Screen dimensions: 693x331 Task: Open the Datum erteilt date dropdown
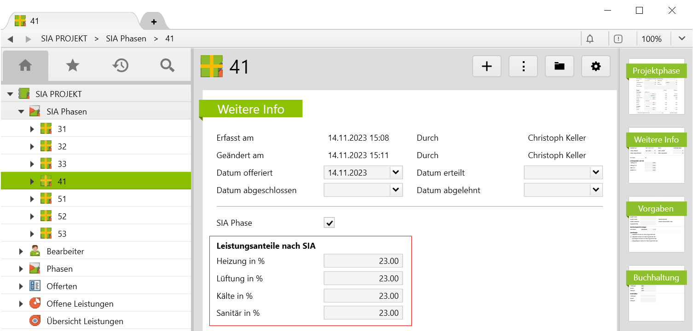pyautogui.click(x=596, y=173)
